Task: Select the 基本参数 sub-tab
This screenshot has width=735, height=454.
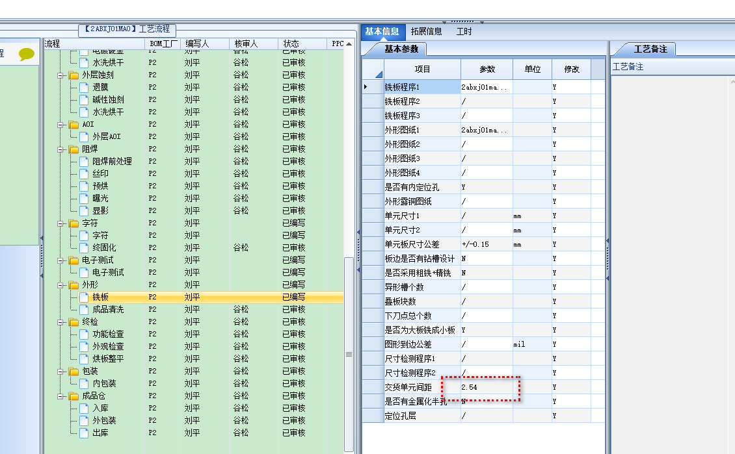Action: coord(401,49)
